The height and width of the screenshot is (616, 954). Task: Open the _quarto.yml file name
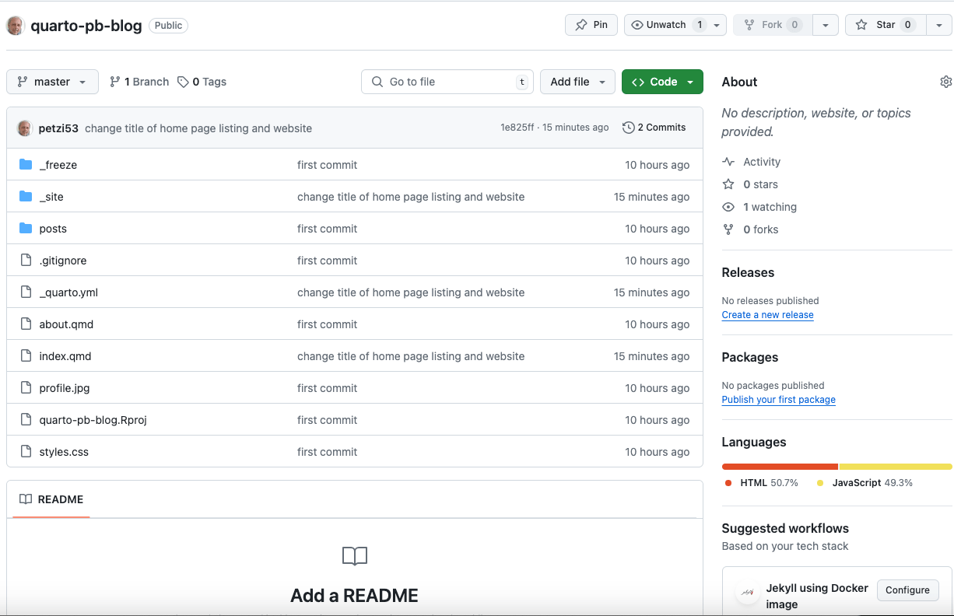tap(68, 292)
